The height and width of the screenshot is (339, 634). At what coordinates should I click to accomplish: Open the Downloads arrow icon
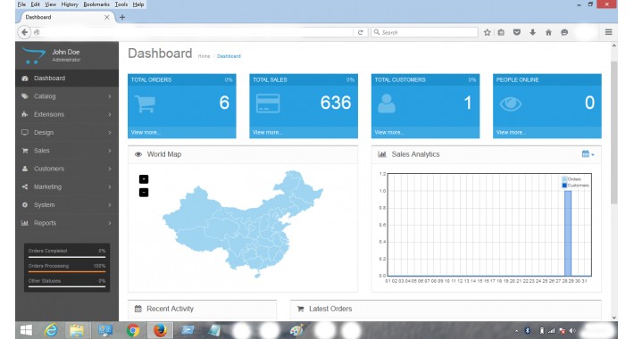532,32
